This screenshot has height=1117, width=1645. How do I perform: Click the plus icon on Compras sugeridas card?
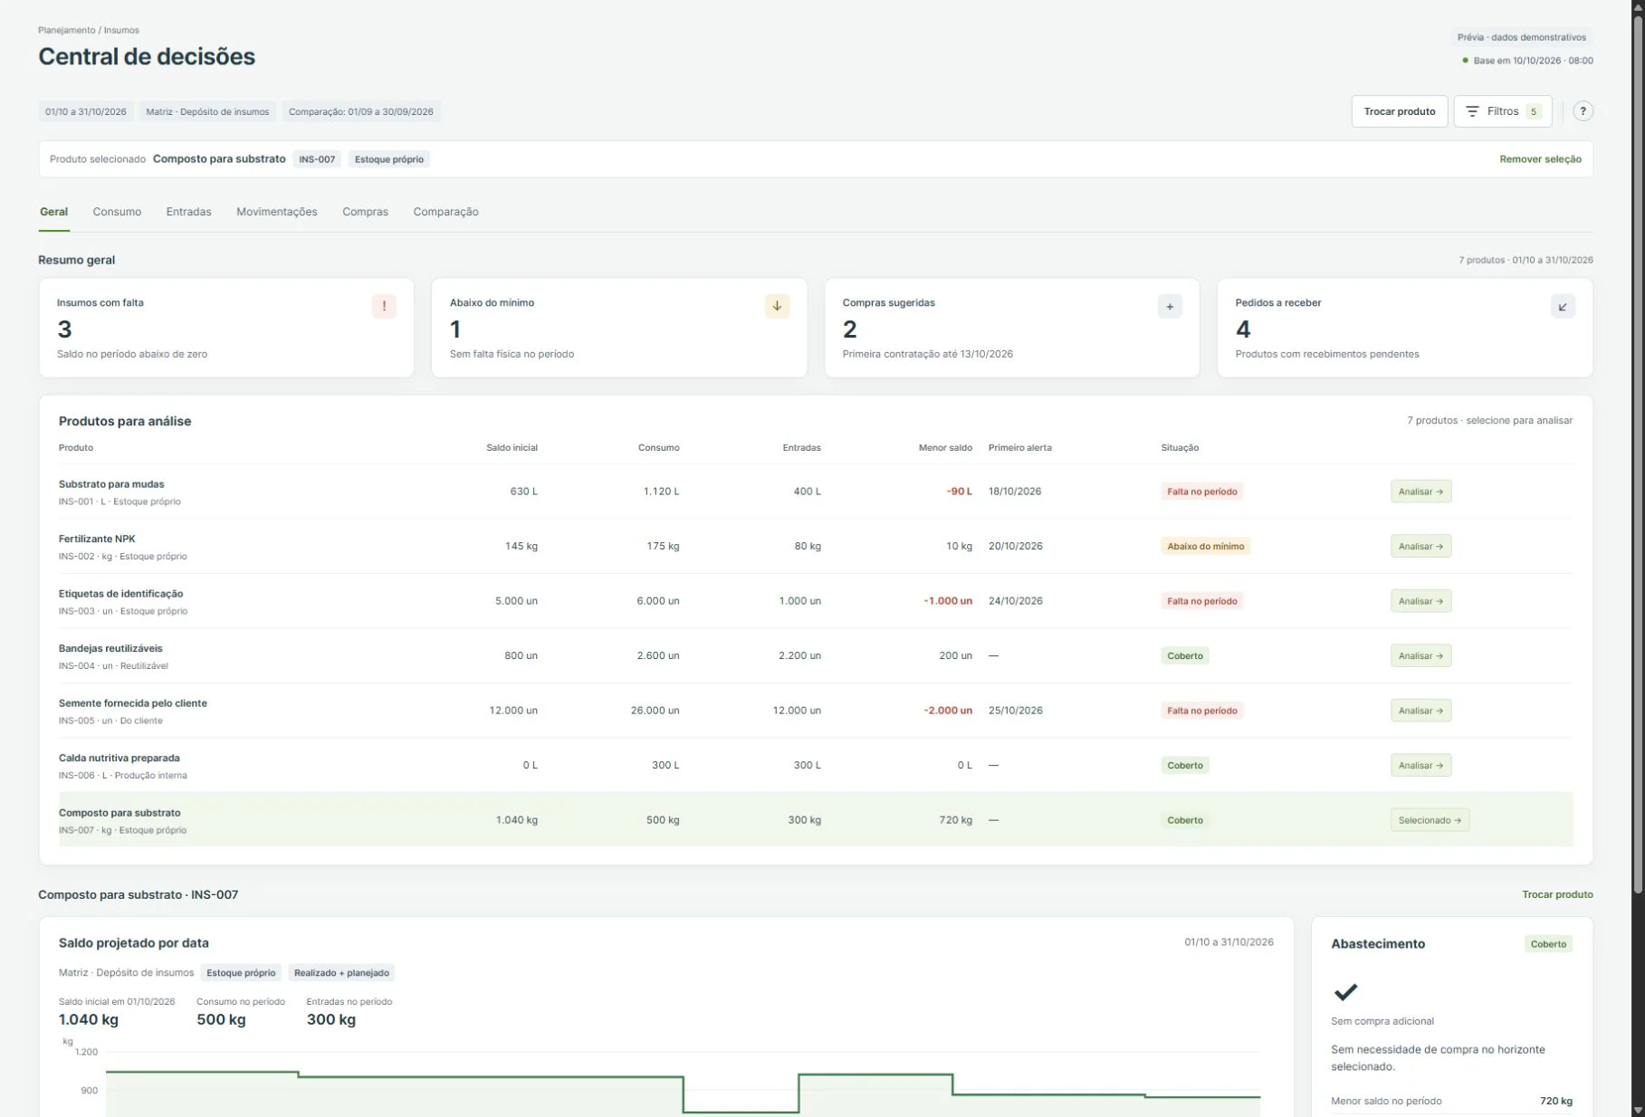(1170, 306)
